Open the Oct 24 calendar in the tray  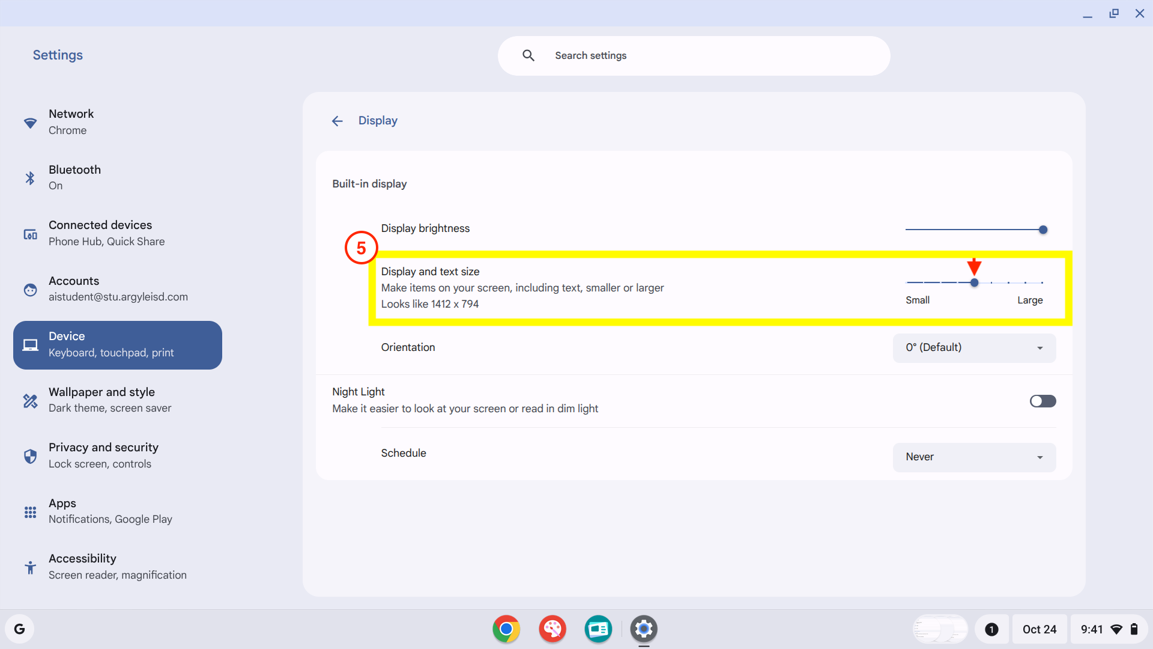1039,629
